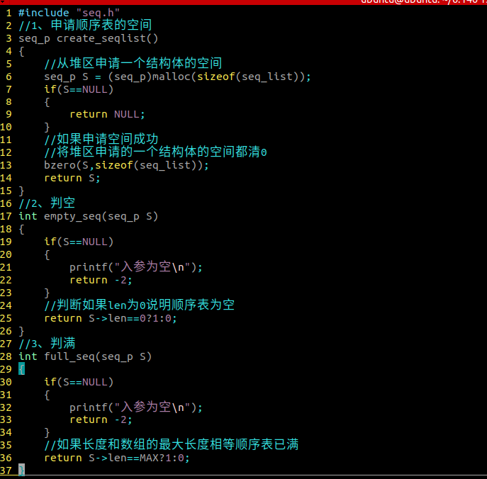Click the //3、判满 comment
The image size is (487, 479).
47,344
